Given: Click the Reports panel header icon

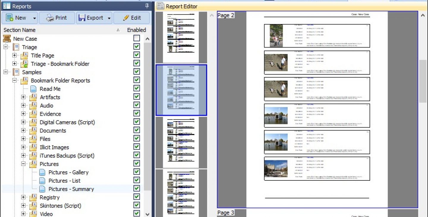Looking at the screenshot, I should (x=7, y=6).
